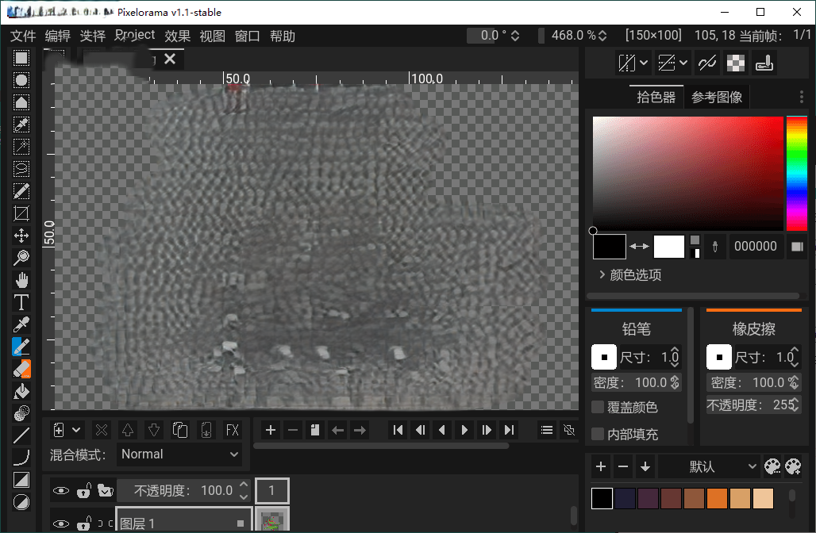Select the Text tool
Viewport: 816px width, 533px height.
point(21,302)
